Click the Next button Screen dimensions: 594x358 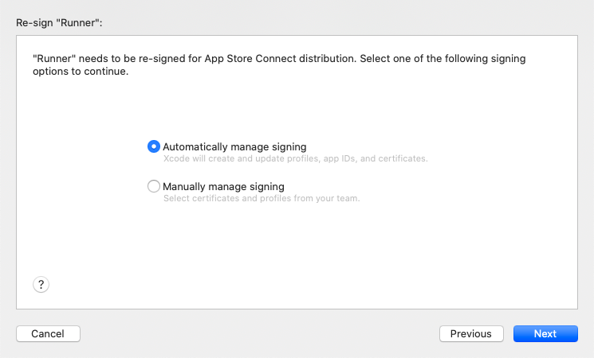(x=545, y=334)
